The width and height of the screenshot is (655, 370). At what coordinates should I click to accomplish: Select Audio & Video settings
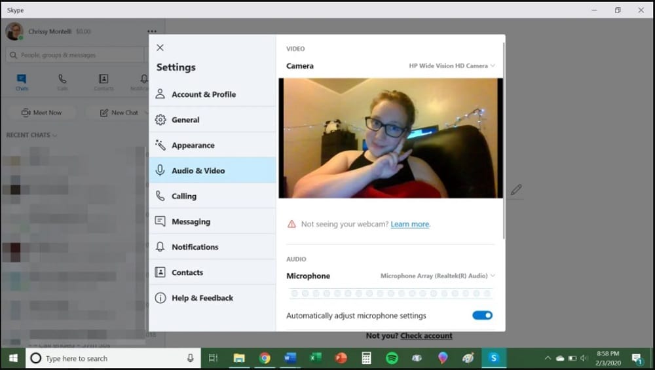point(212,170)
